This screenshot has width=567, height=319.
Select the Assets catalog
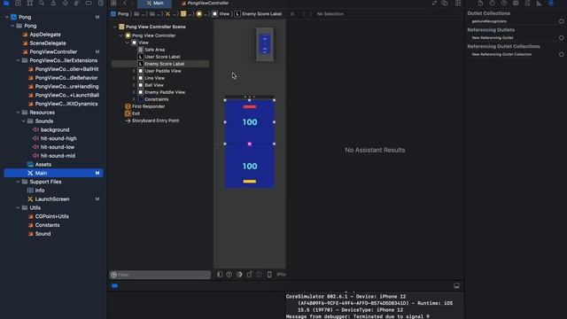tap(43, 164)
